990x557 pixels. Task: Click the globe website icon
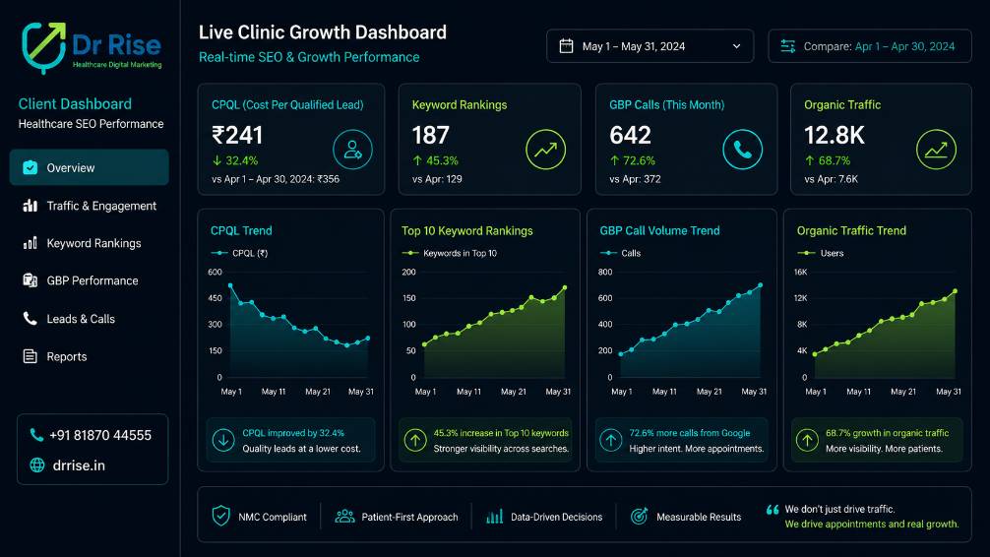37,465
